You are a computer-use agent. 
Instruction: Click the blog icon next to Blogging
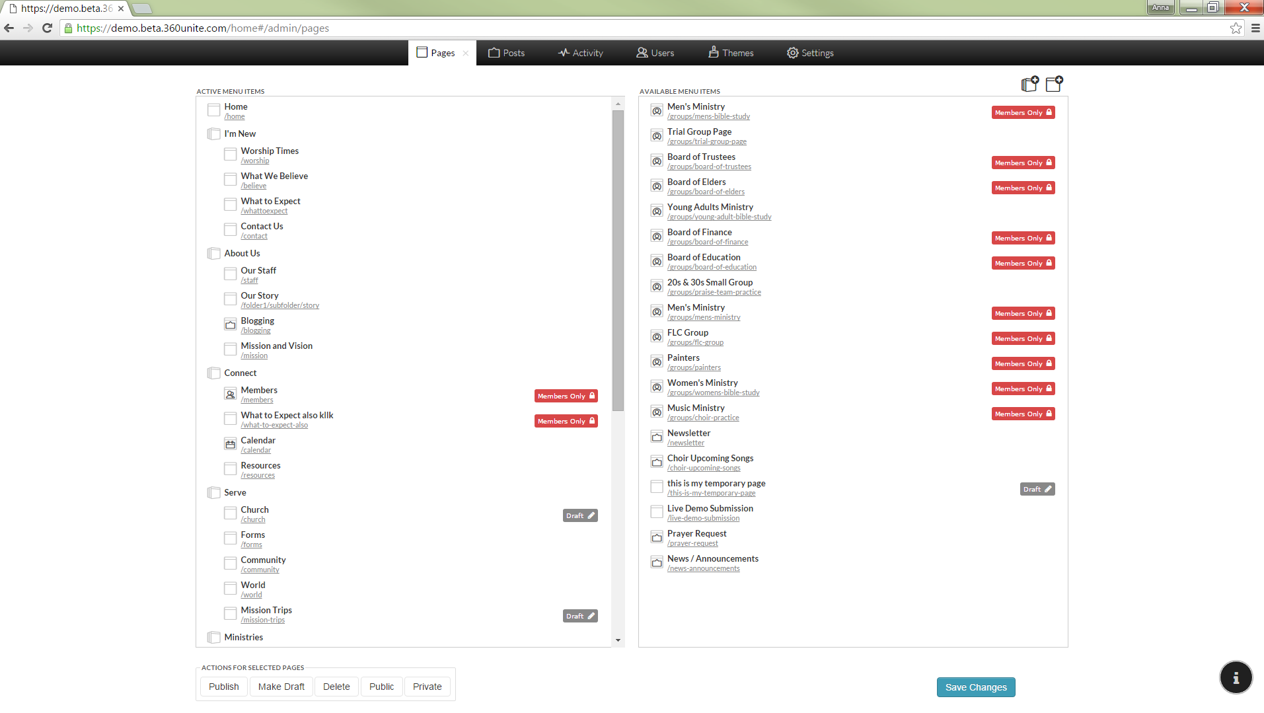coord(230,324)
